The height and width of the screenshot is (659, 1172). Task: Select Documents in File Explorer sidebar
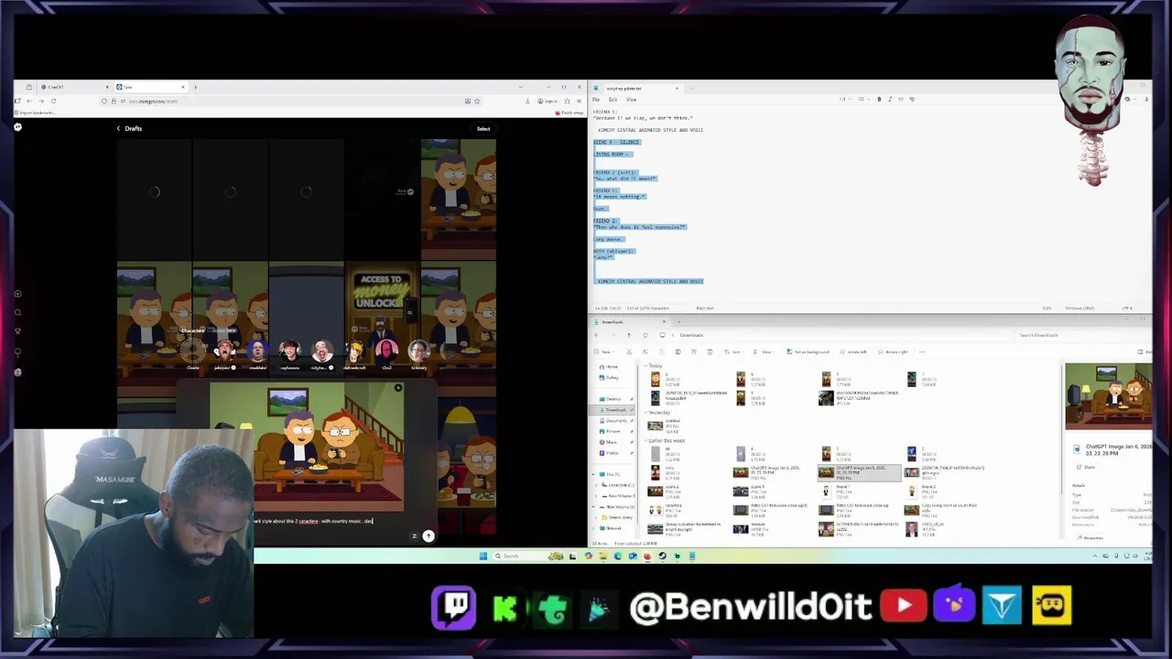tap(613, 421)
